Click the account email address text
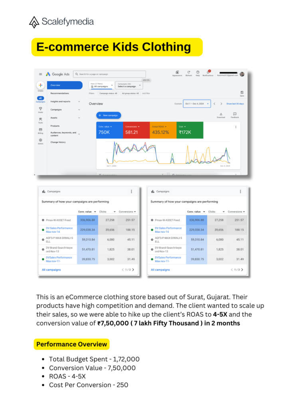This screenshot has width=289, height=409. coord(227,75)
